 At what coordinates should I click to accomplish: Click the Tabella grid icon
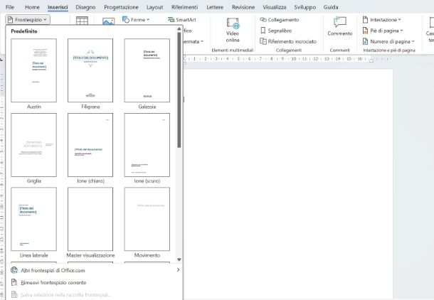tap(83, 22)
